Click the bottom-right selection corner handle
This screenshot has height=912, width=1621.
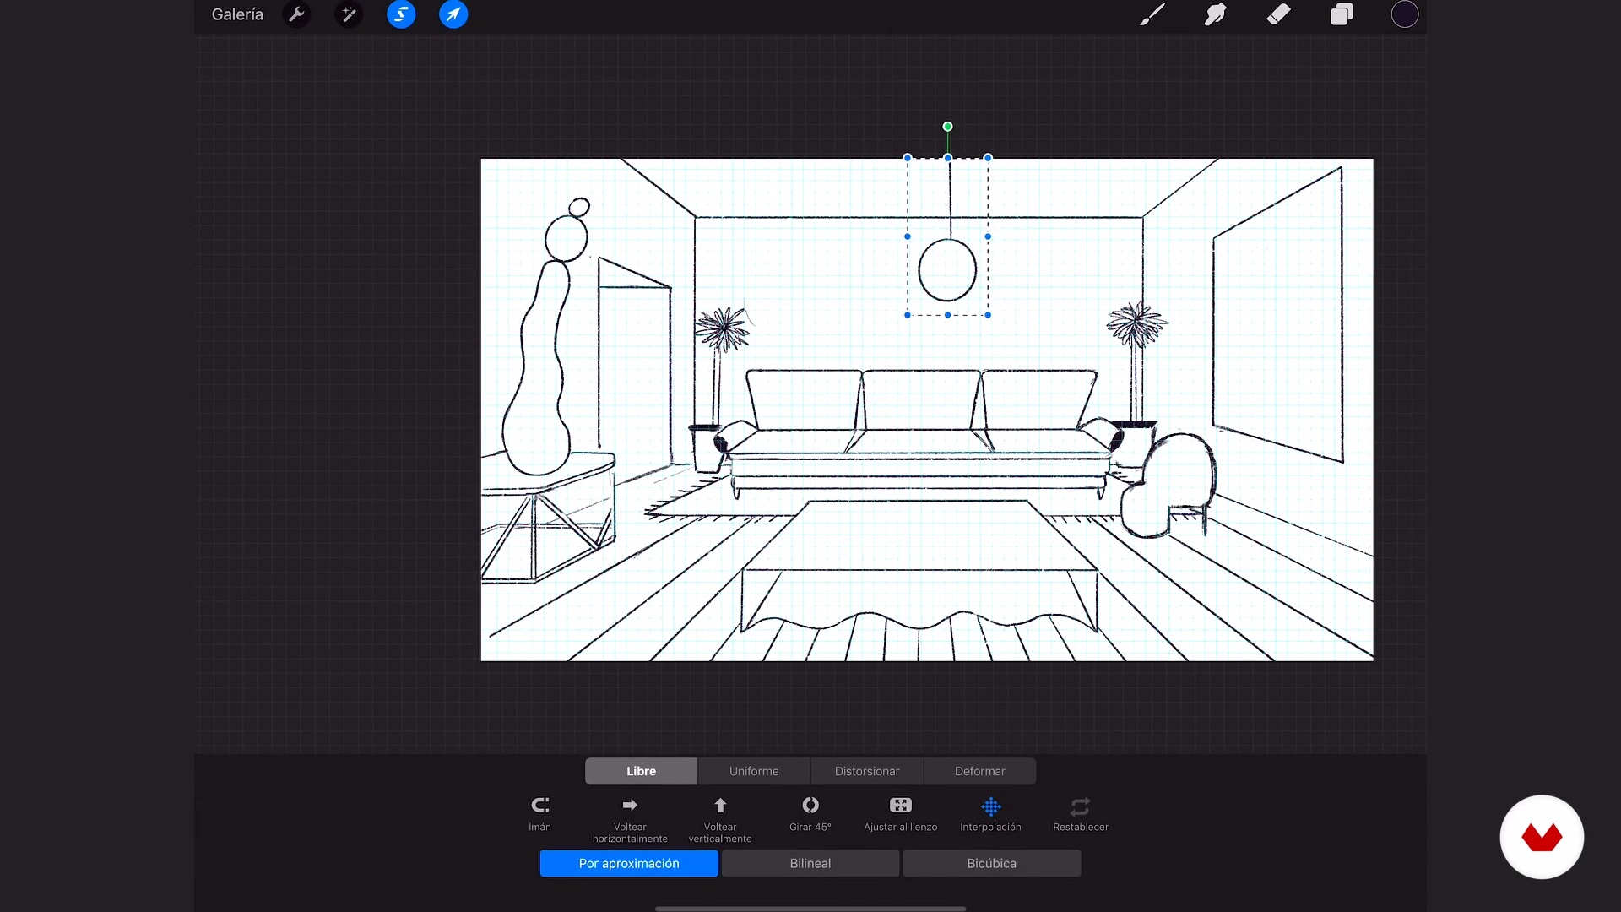(988, 315)
